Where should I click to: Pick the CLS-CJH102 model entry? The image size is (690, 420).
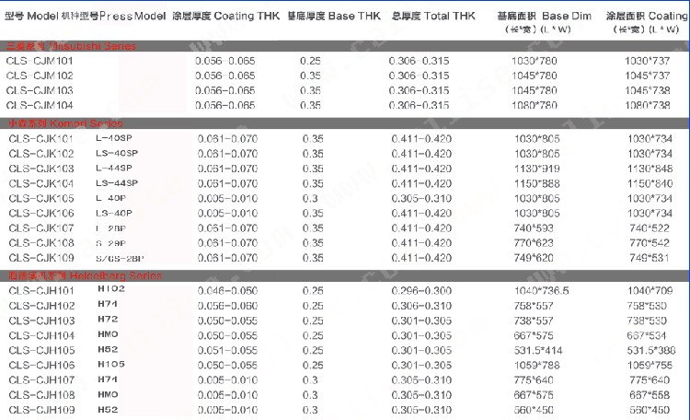(41, 306)
